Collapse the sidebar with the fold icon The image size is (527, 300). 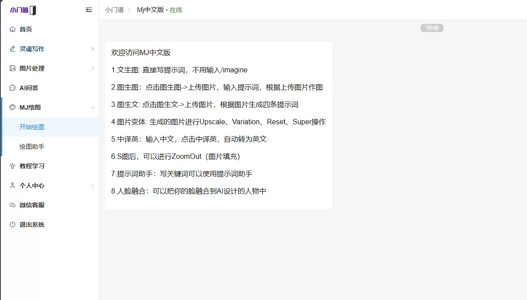click(x=89, y=10)
